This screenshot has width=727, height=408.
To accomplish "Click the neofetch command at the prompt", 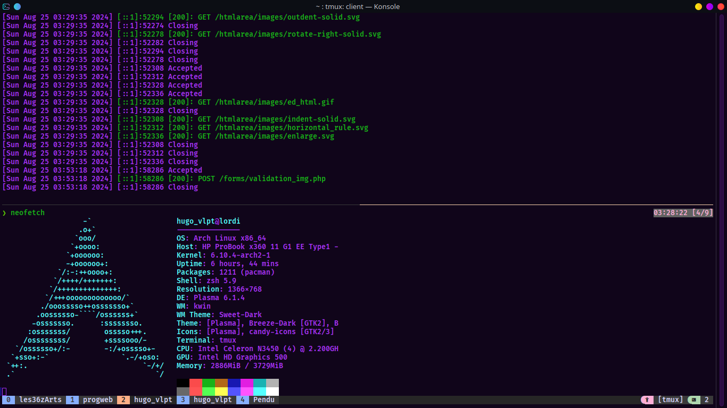I will click(28, 212).
